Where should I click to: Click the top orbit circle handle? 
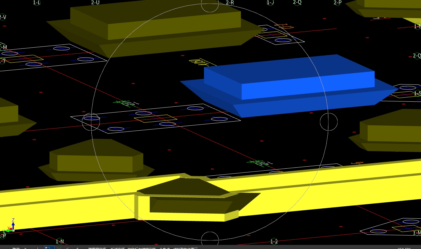click(210, 4)
